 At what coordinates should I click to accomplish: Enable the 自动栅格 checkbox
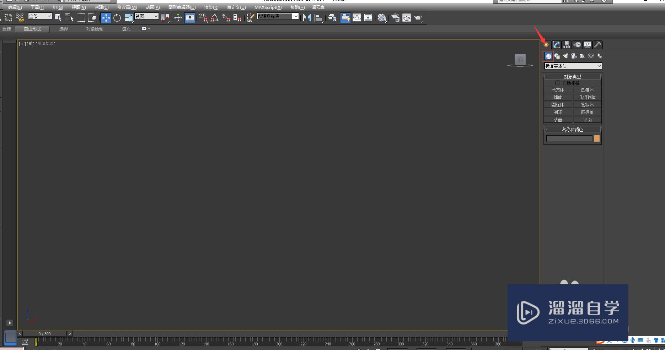[558, 83]
